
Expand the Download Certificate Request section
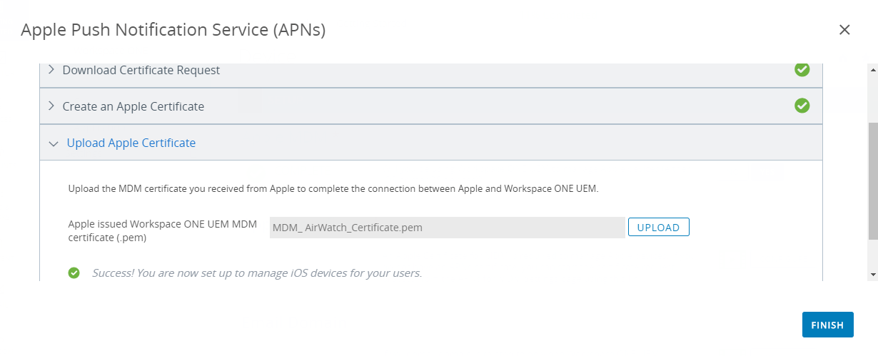point(51,70)
